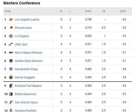
Task: Click the Sacramento Kings logo icon
Action: (x=11, y=69)
